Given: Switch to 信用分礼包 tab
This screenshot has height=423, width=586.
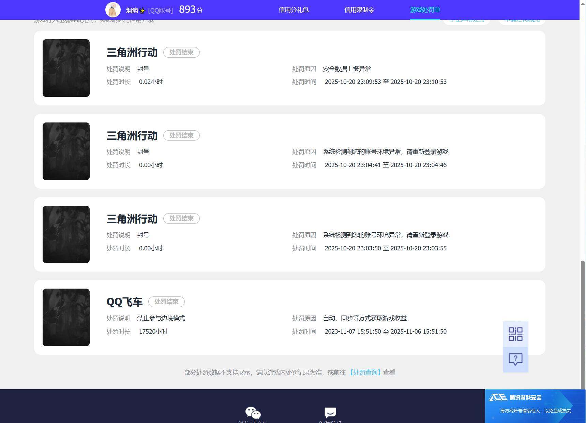Looking at the screenshot, I should (x=294, y=10).
